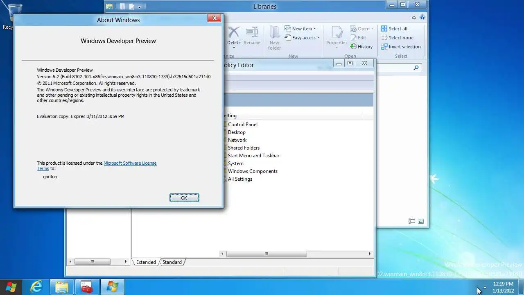
Task: Click the red toolbox taskbar icon
Action: 87,287
